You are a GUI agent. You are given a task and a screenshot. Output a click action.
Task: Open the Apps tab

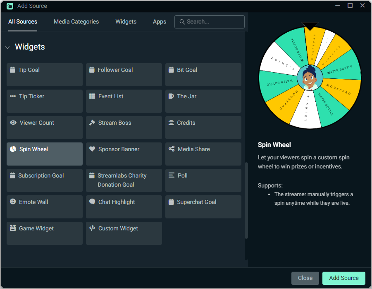pos(160,21)
